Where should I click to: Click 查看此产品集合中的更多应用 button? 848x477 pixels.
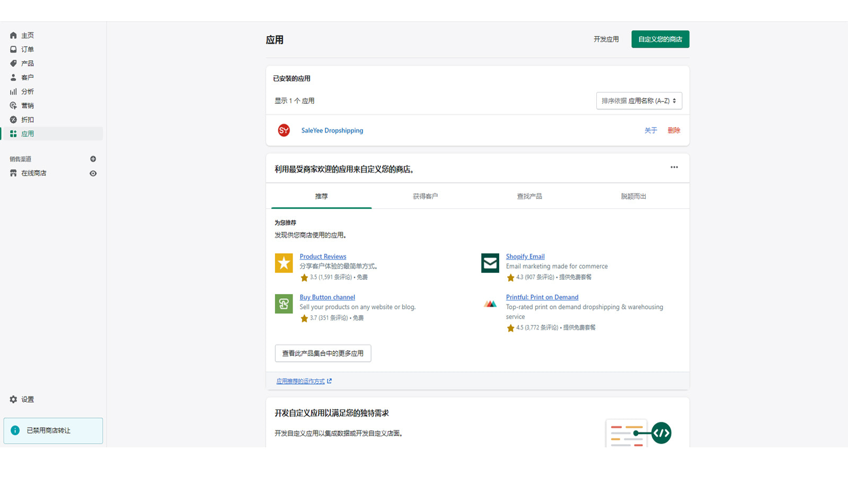click(323, 354)
